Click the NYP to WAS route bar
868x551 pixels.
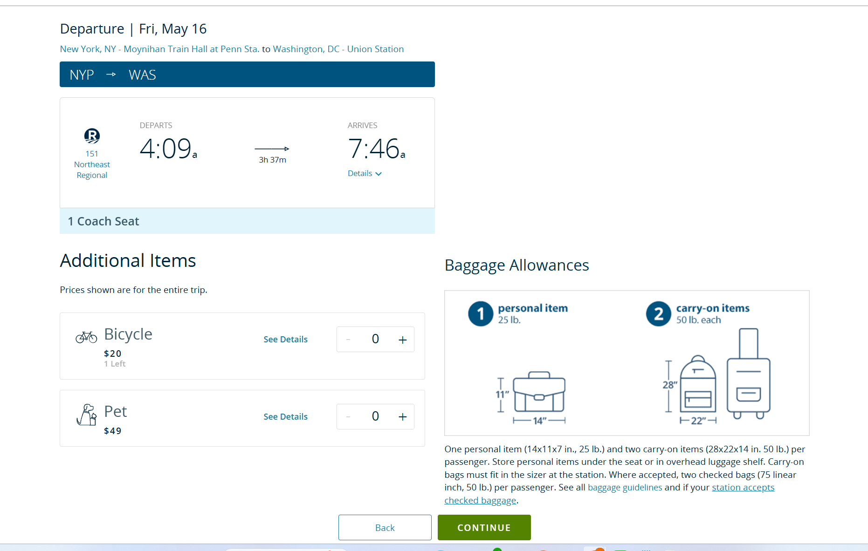click(247, 75)
